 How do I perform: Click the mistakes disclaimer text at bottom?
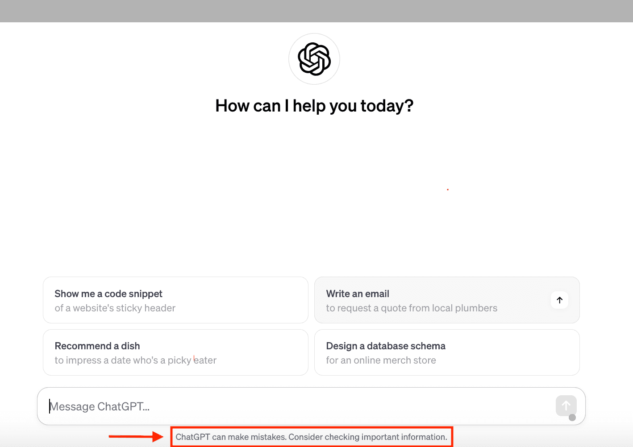click(x=311, y=437)
